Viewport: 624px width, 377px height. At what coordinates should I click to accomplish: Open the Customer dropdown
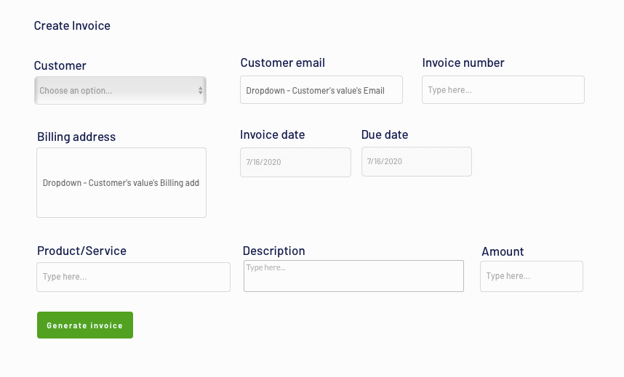coord(120,90)
